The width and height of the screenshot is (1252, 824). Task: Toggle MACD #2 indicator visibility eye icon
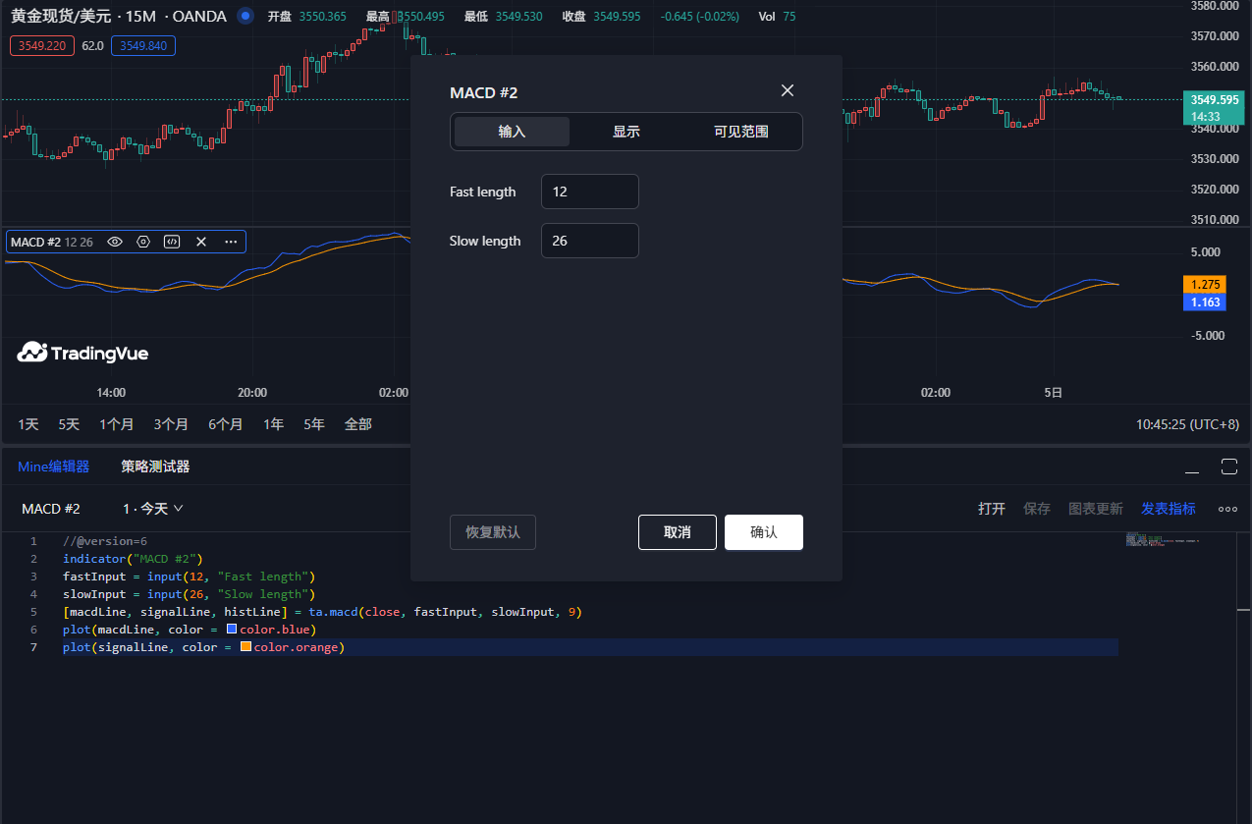click(x=115, y=242)
